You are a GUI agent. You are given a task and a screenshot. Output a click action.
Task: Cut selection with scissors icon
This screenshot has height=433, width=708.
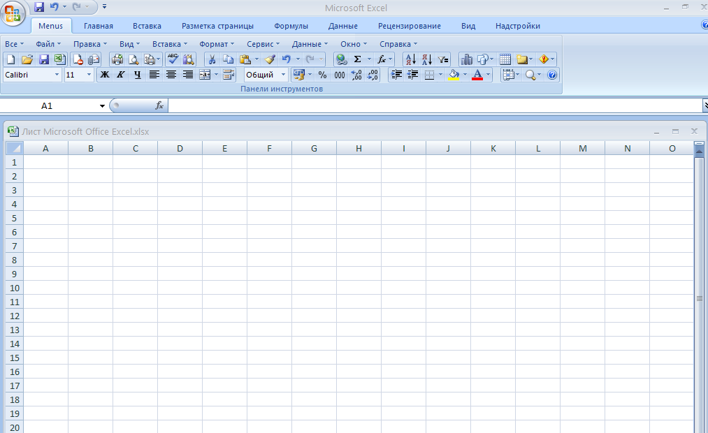coord(212,59)
